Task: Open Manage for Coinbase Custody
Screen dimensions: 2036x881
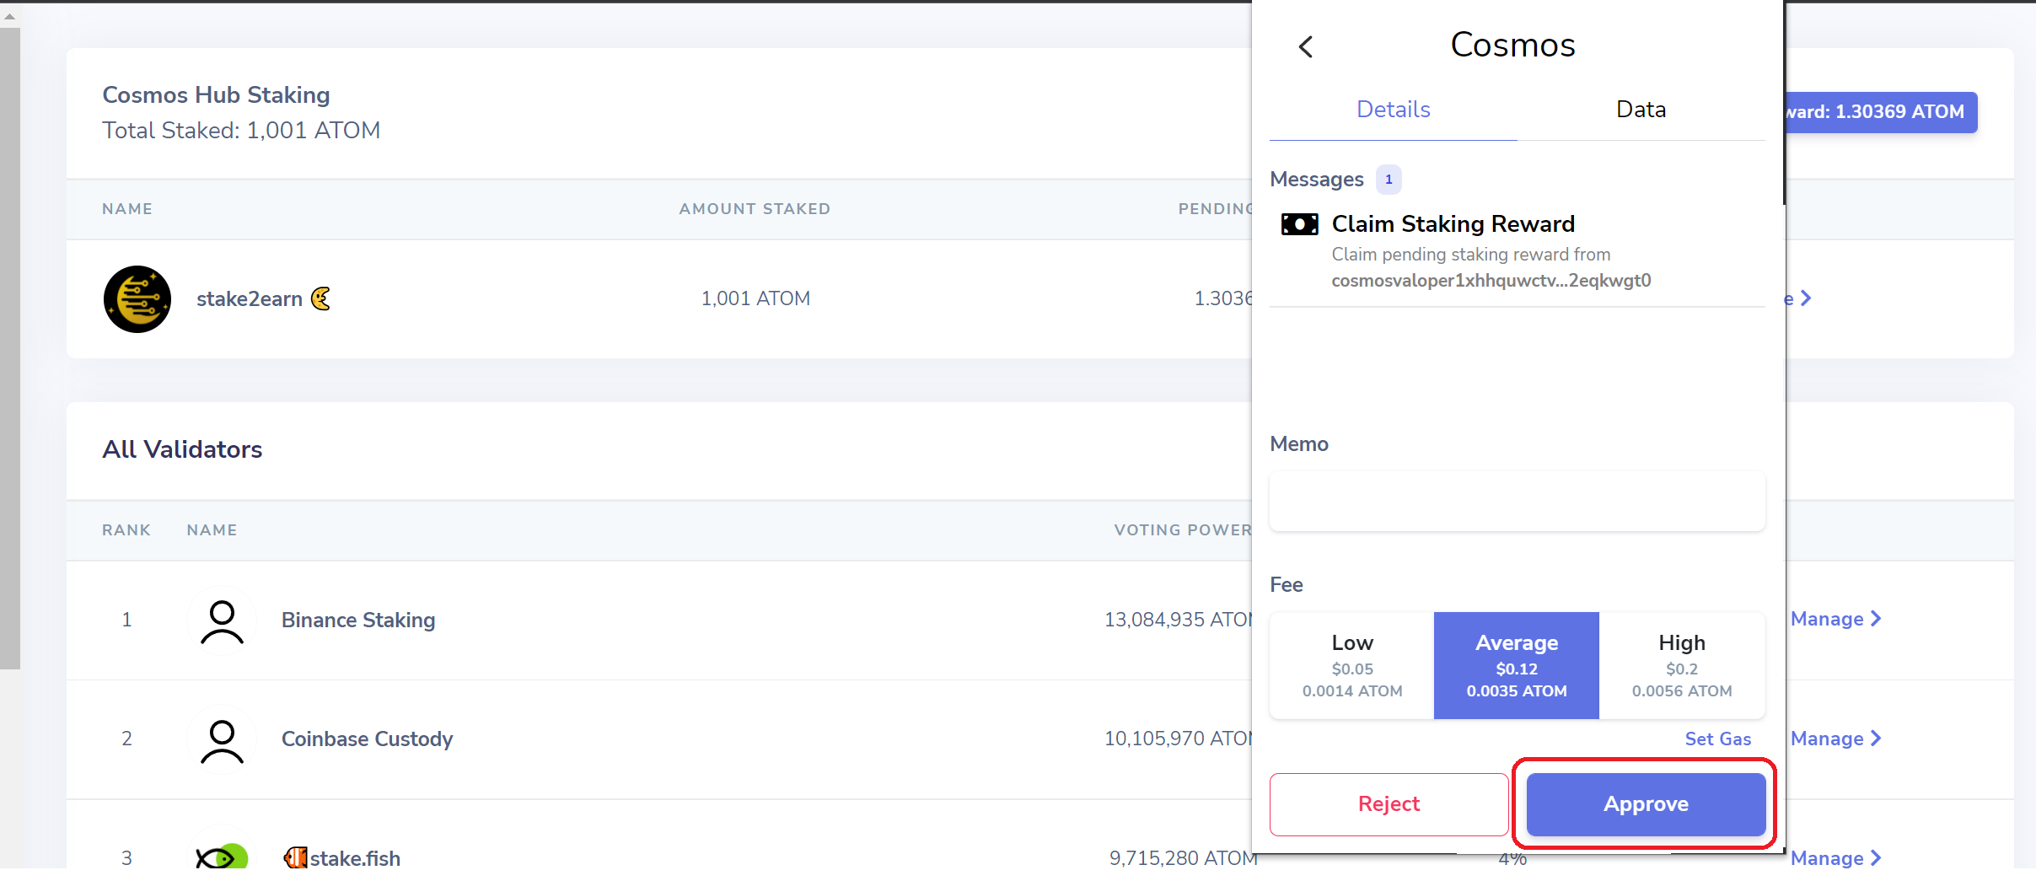Action: click(1835, 739)
